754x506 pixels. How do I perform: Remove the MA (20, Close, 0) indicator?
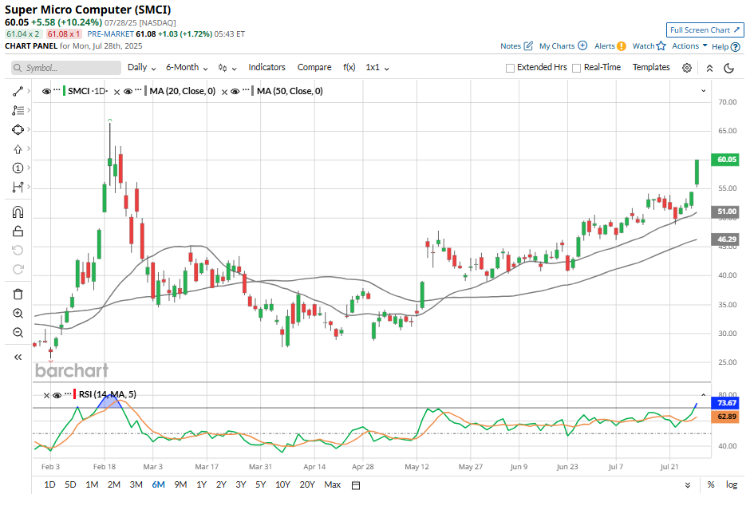pyautogui.click(x=116, y=92)
